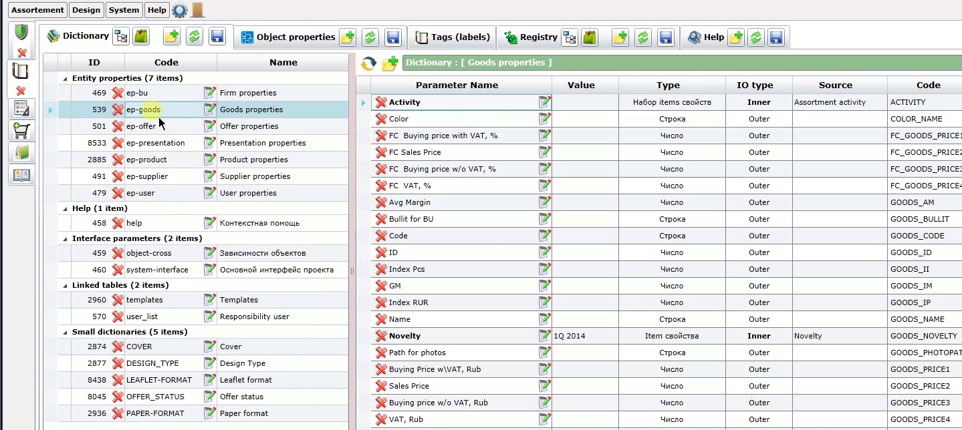Delete the ep-offer row with red X
This screenshot has height=430, width=962.
pyautogui.click(x=118, y=126)
